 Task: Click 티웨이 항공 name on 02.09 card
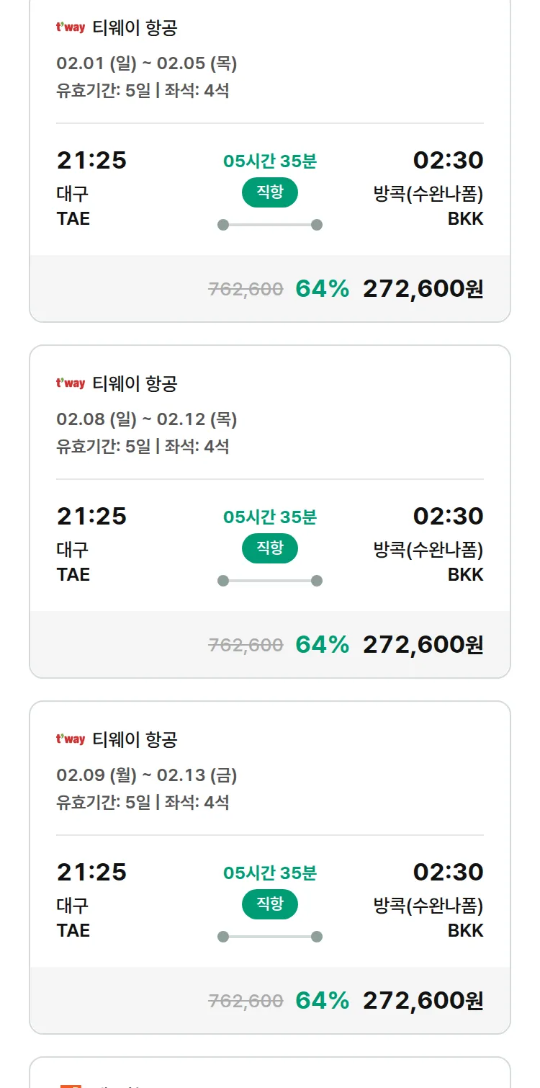[135, 739]
